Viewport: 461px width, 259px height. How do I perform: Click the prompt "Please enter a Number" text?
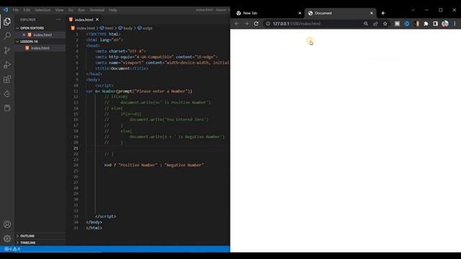pos(161,91)
